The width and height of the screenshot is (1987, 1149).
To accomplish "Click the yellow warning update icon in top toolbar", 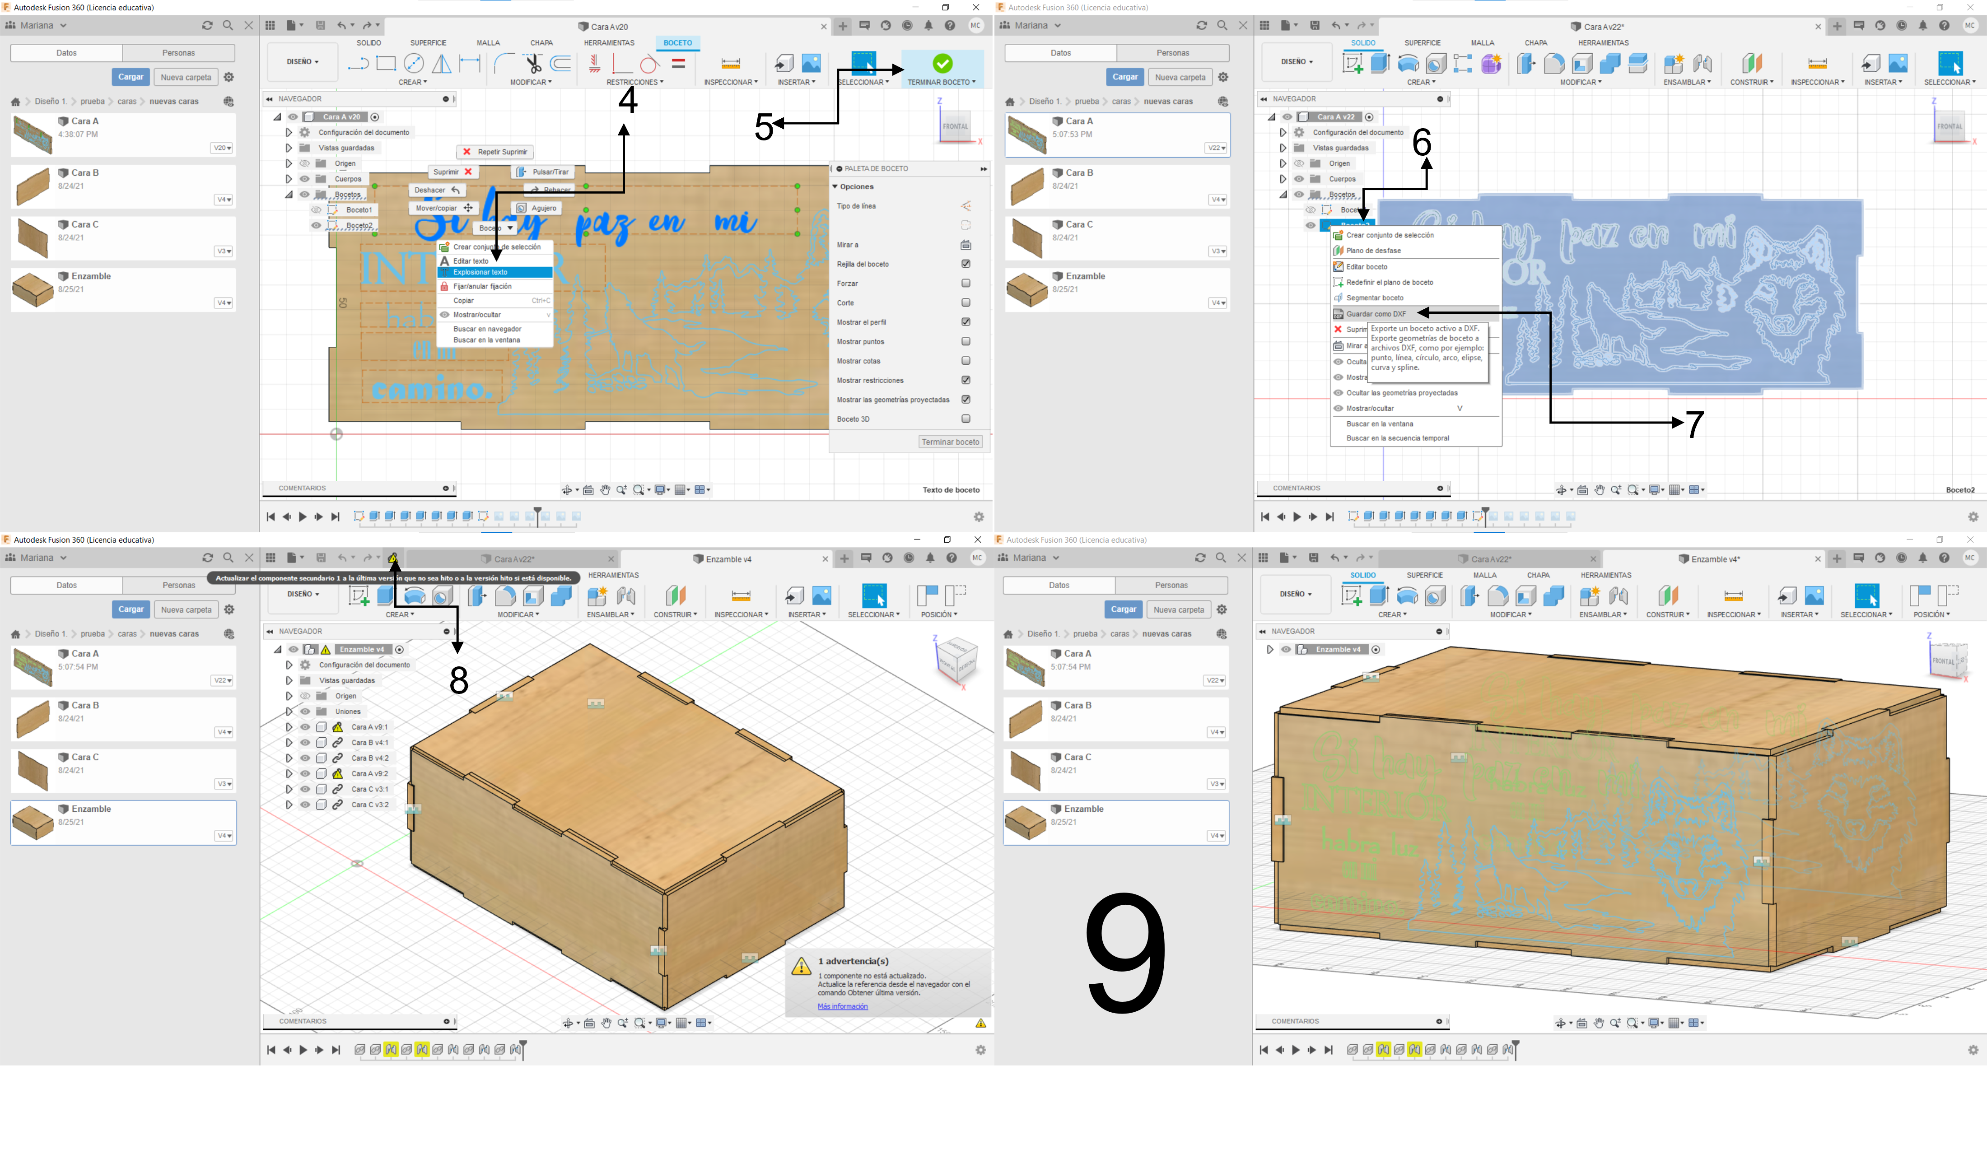I will tap(393, 558).
